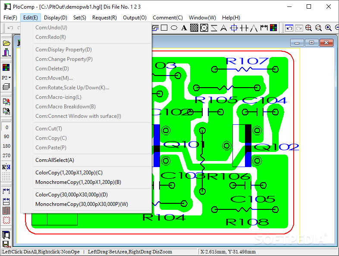Open the color palette in top toolbar
Viewport: 339px width, 256px height.
click(273, 28)
